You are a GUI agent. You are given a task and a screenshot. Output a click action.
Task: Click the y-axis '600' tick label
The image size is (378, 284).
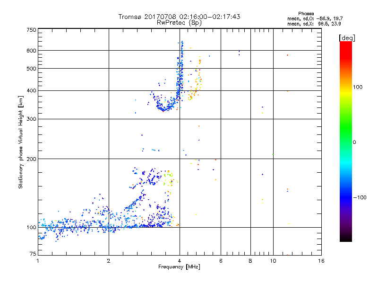[x=31, y=51]
